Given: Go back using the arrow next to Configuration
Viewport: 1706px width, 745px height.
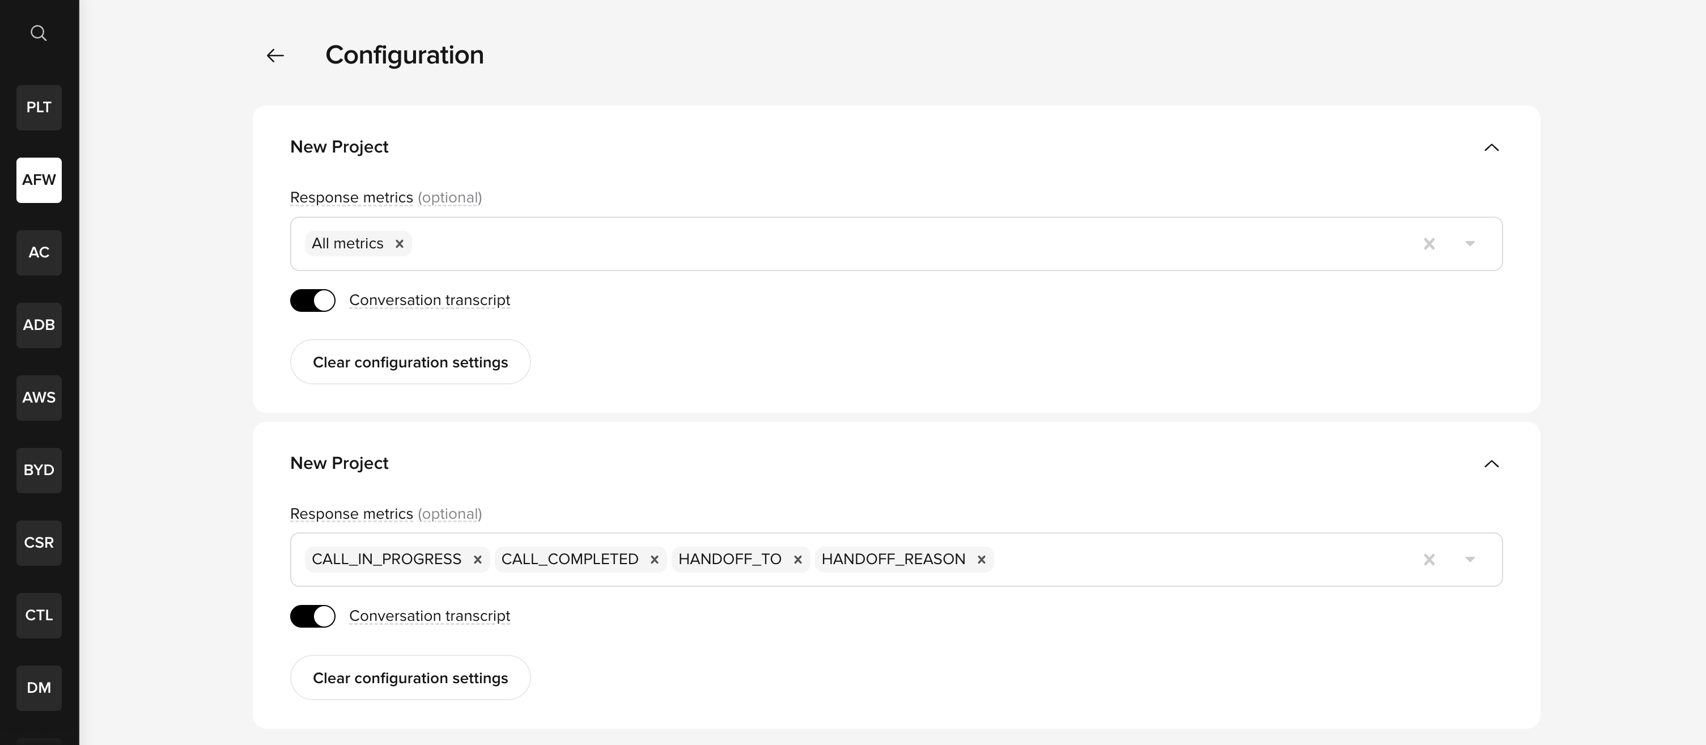Looking at the screenshot, I should pos(275,55).
